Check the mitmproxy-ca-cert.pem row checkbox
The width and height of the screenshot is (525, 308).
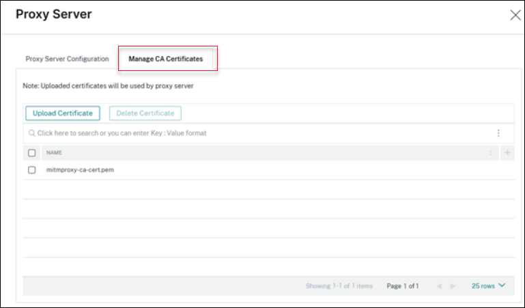click(x=32, y=170)
